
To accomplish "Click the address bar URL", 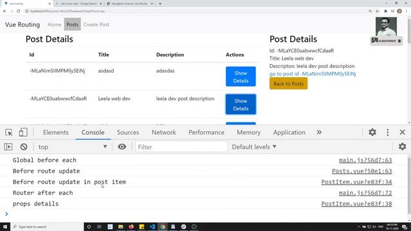I will [67, 12].
